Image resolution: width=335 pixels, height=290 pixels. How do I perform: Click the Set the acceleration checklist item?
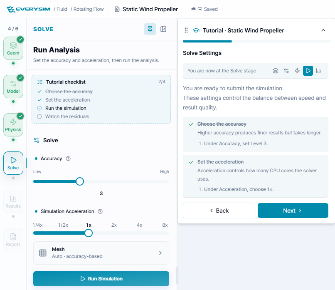[x=67, y=100]
